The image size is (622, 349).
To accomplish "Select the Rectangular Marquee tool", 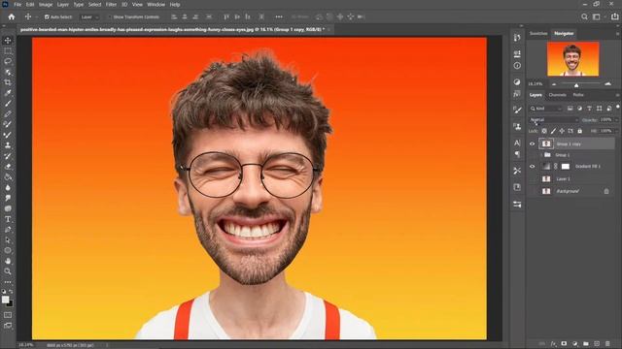I will 8,51.
